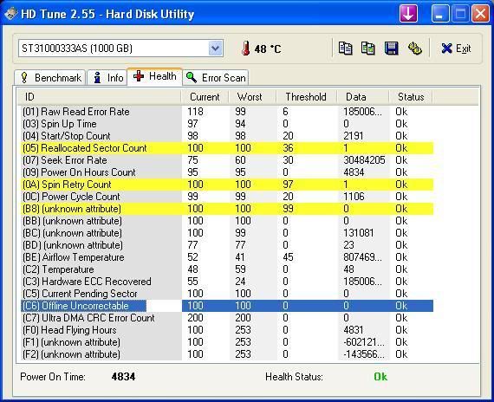Select the (F1) unknown attribute row

[x=227, y=342]
